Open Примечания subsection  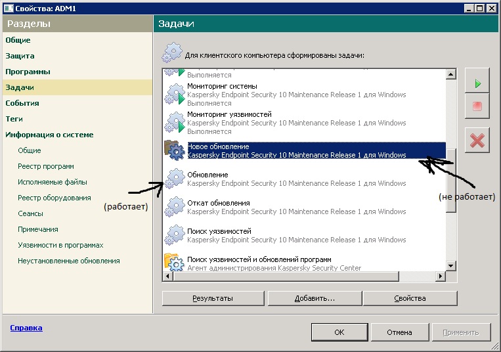click(38, 229)
